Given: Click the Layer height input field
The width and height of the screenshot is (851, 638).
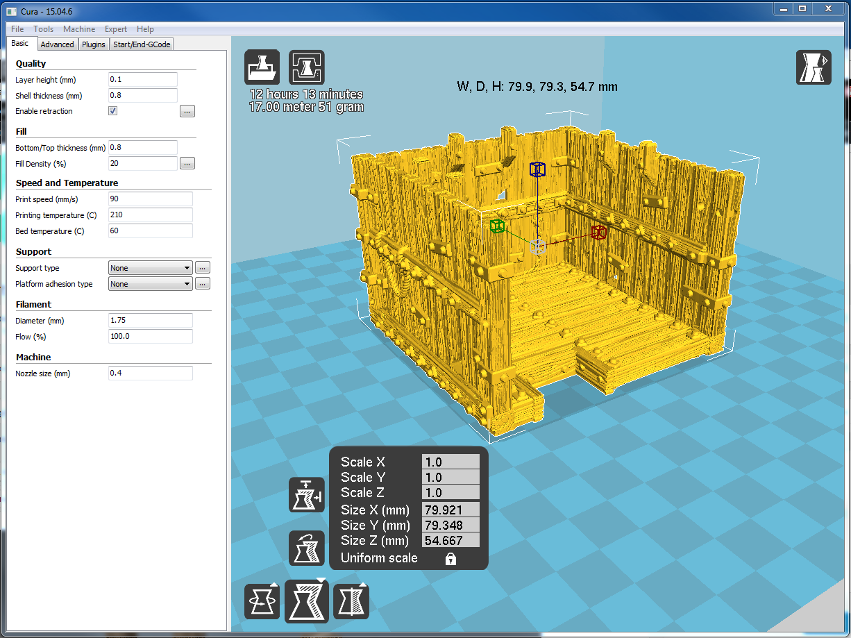Looking at the screenshot, I should pyautogui.click(x=143, y=80).
